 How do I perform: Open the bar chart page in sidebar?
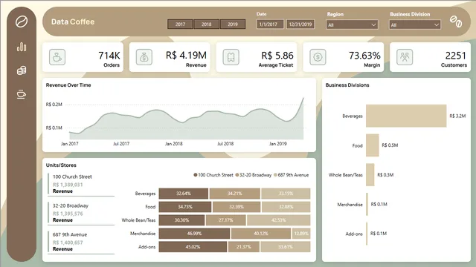pos(22,47)
